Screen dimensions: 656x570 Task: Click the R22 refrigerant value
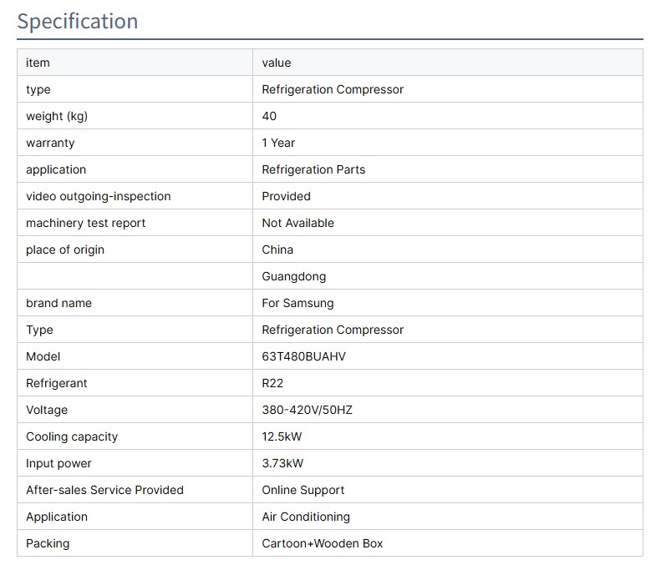(x=273, y=383)
